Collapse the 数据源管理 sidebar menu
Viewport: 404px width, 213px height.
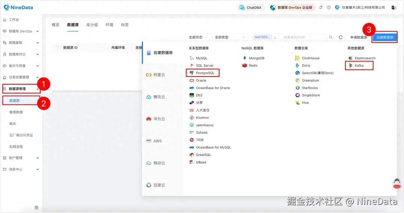click(21, 89)
